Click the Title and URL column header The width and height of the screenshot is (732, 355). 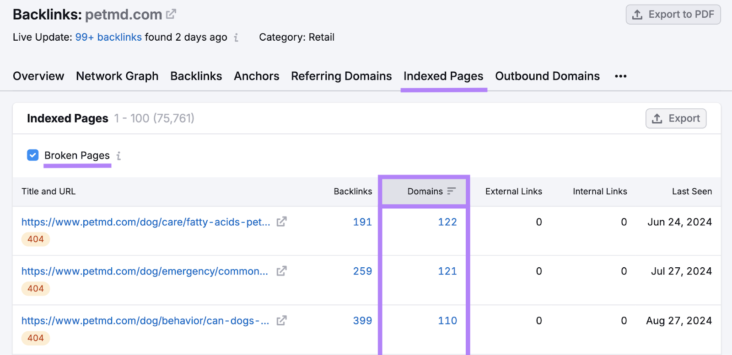click(48, 191)
